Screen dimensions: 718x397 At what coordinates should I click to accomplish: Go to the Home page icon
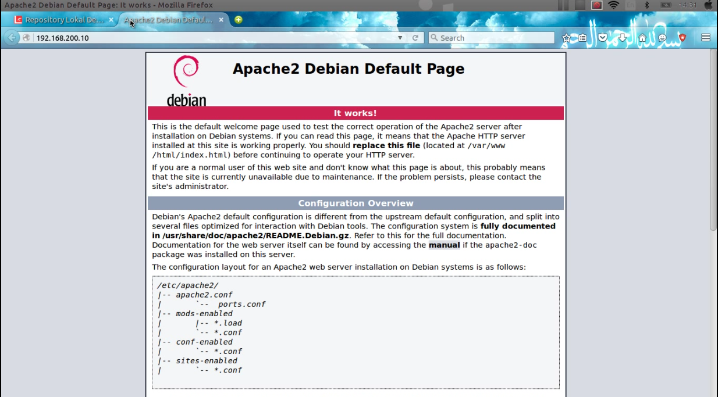click(x=642, y=38)
